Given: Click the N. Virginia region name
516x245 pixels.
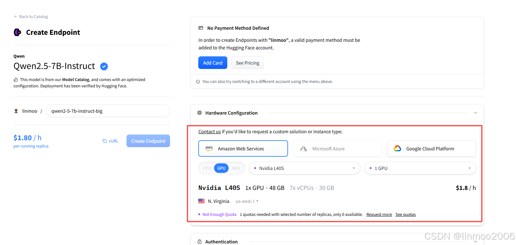Looking at the screenshot, I should [218, 201].
